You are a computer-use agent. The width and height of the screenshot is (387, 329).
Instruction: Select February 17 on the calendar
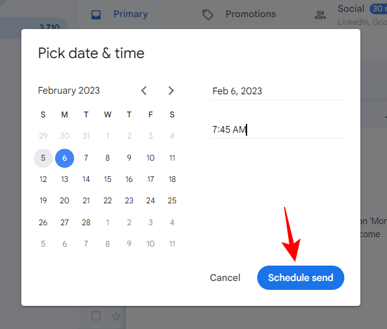click(x=151, y=180)
